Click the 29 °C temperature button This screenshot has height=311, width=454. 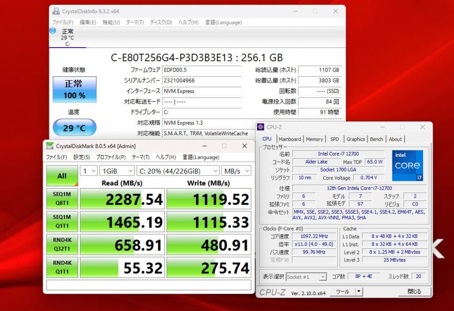(74, 127)
